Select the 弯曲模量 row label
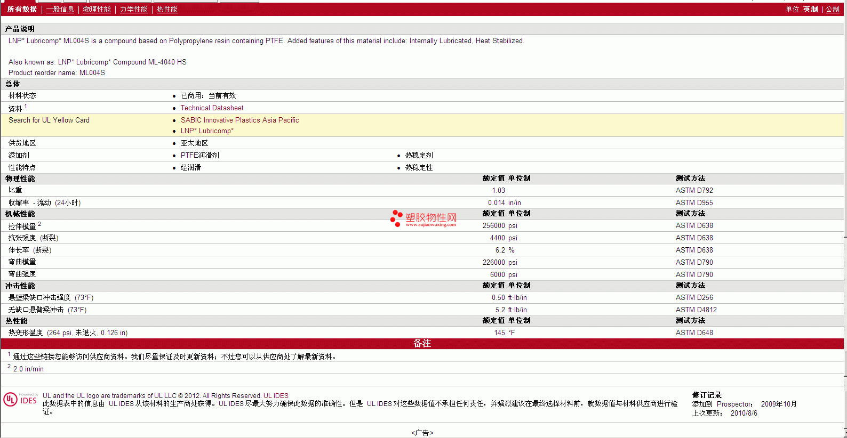Screen dimensions: 847x438 (x=22, y=262)
